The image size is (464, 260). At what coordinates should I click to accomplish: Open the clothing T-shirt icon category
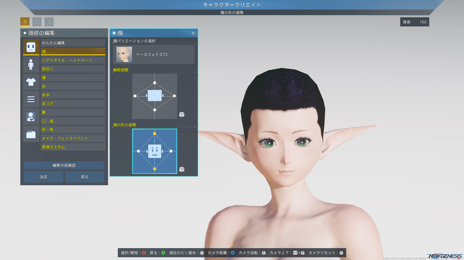click(31, 82)
